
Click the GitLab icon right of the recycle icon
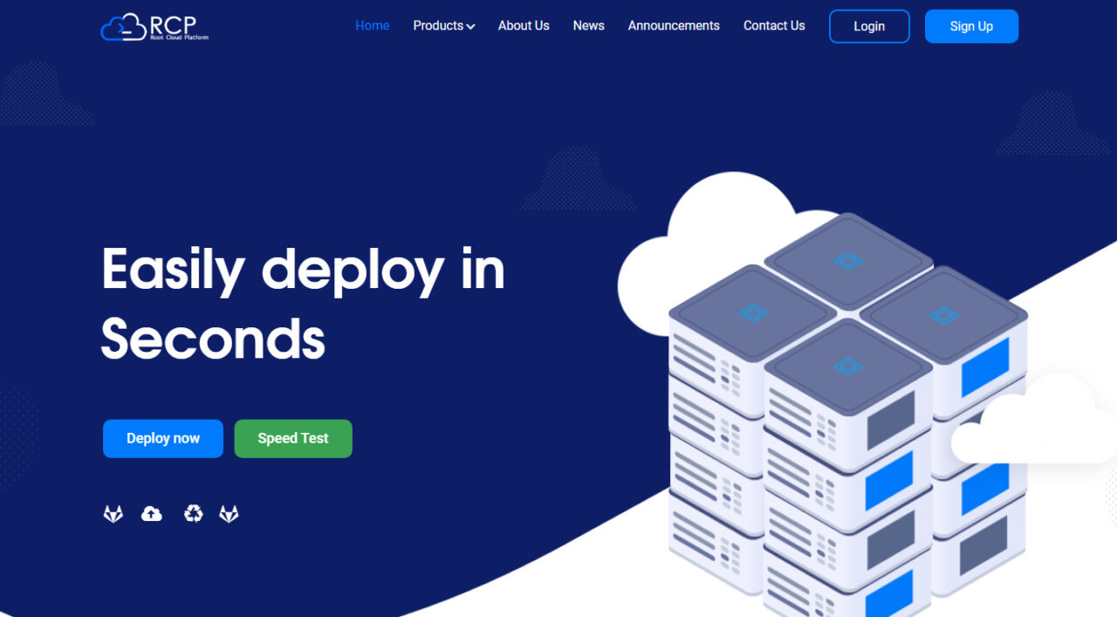(x=229, y=514)
